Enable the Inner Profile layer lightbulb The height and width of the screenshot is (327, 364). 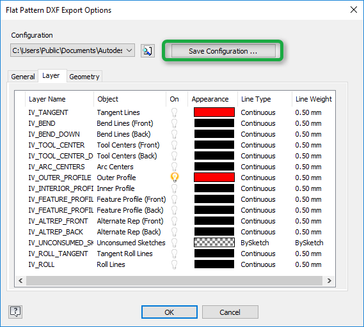(175, 188)
